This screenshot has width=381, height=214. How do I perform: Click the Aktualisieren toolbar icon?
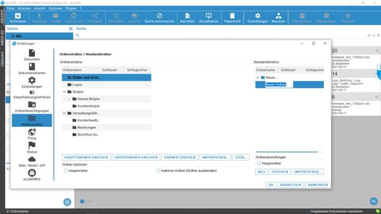pos(208,18)
